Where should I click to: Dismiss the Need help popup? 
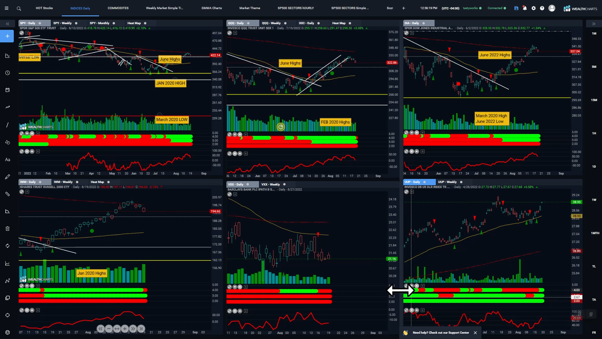click(x=475, y=333)
